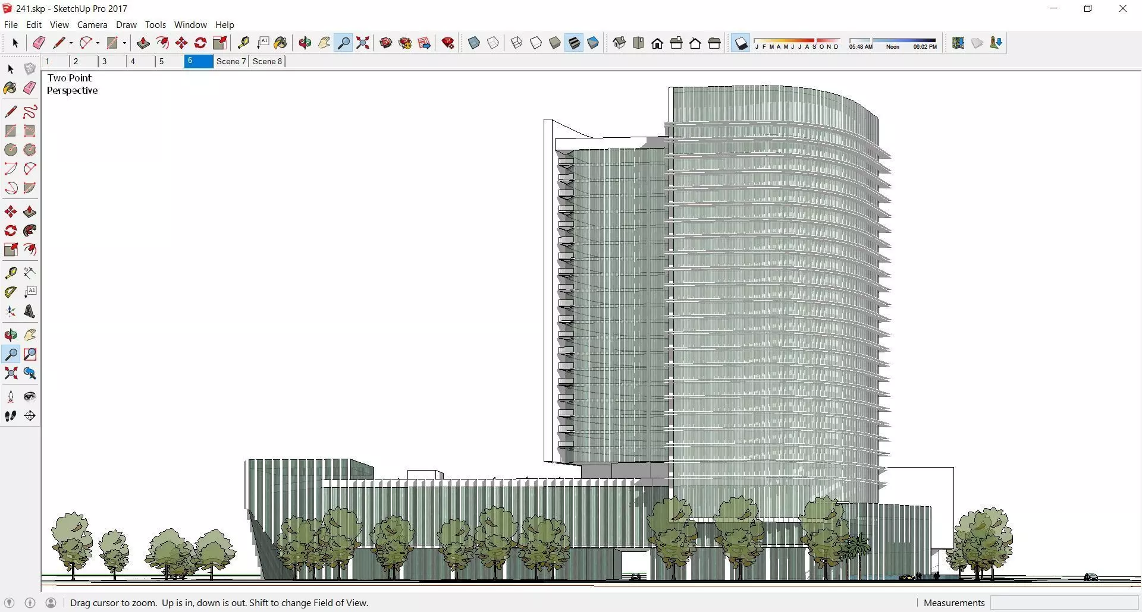Viewport: 1142px width, 612px height.
Task: Toggle Show/Hide Shadows button
Action: click(741, 43)
